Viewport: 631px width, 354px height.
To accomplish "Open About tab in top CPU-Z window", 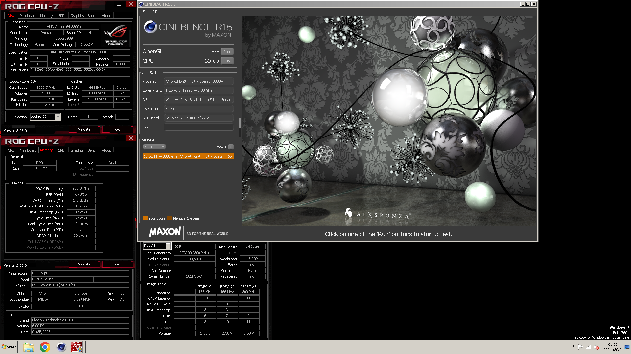I will 106,16.
